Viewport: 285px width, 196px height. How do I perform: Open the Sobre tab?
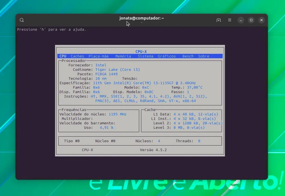(x=204, y=56)
